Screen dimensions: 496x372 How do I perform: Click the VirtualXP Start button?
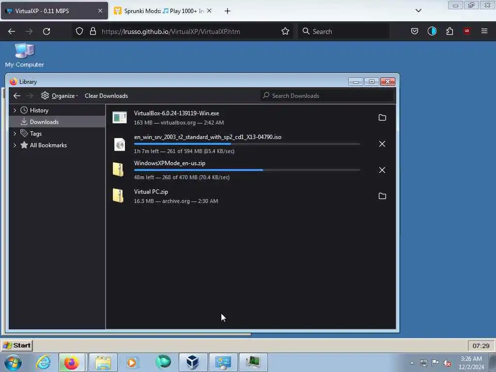point(17,345)
